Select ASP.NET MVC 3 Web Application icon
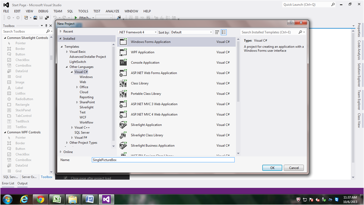The height and width of the screenshot is (205, 364). [123, 104]
